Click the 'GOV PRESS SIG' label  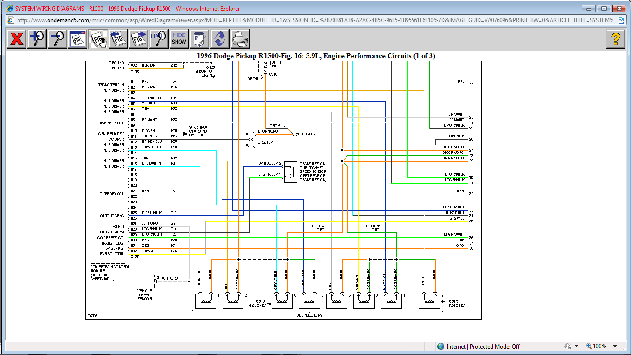coord(111,238)
